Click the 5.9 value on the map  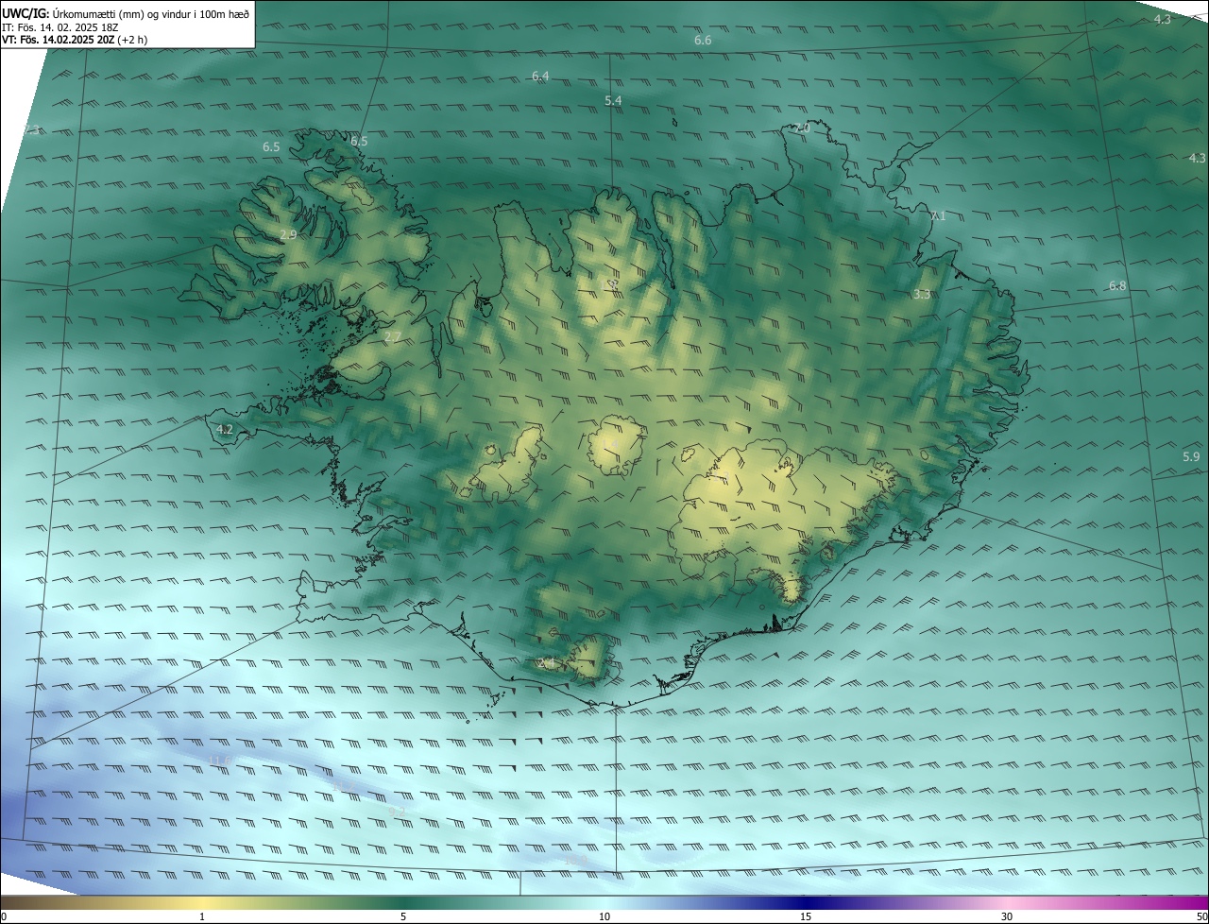[x=1191, y=457]
